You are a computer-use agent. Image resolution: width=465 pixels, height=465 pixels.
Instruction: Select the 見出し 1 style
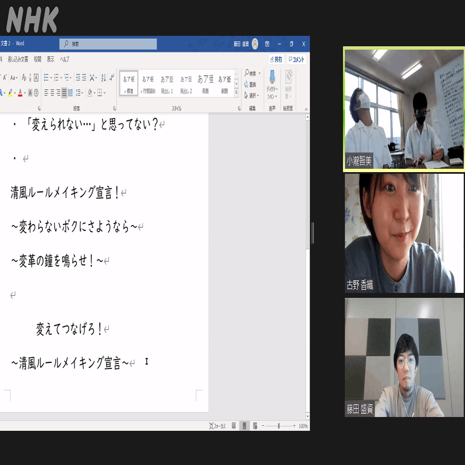click(x=167, y=83)
